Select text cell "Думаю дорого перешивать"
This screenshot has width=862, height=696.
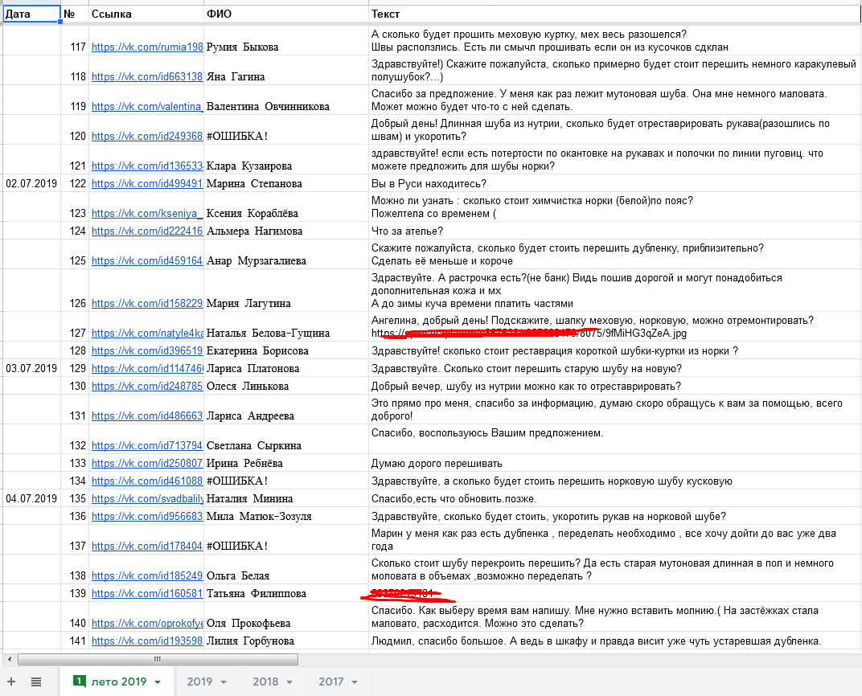614,463
